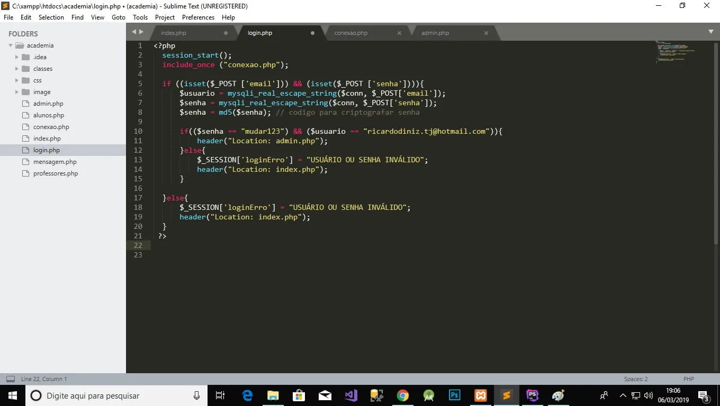Close the admin.php tab
Viewport: 720px width, 406px height.
point(486,33)
